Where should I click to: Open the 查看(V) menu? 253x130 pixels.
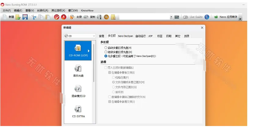pos(30,10)
